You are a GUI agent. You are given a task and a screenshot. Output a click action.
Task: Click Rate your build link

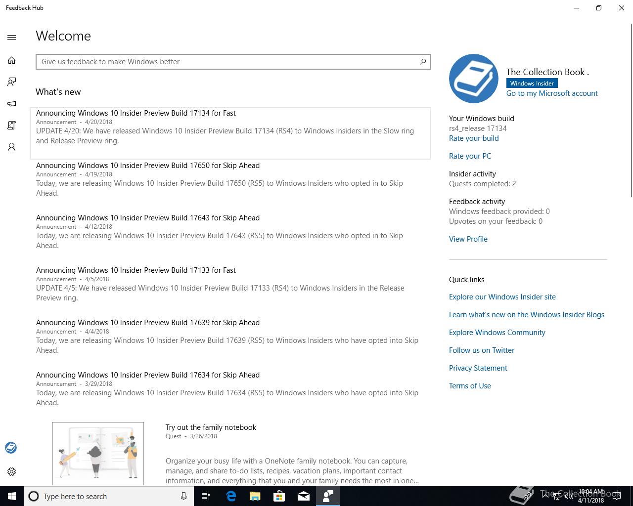coord(474,138)
